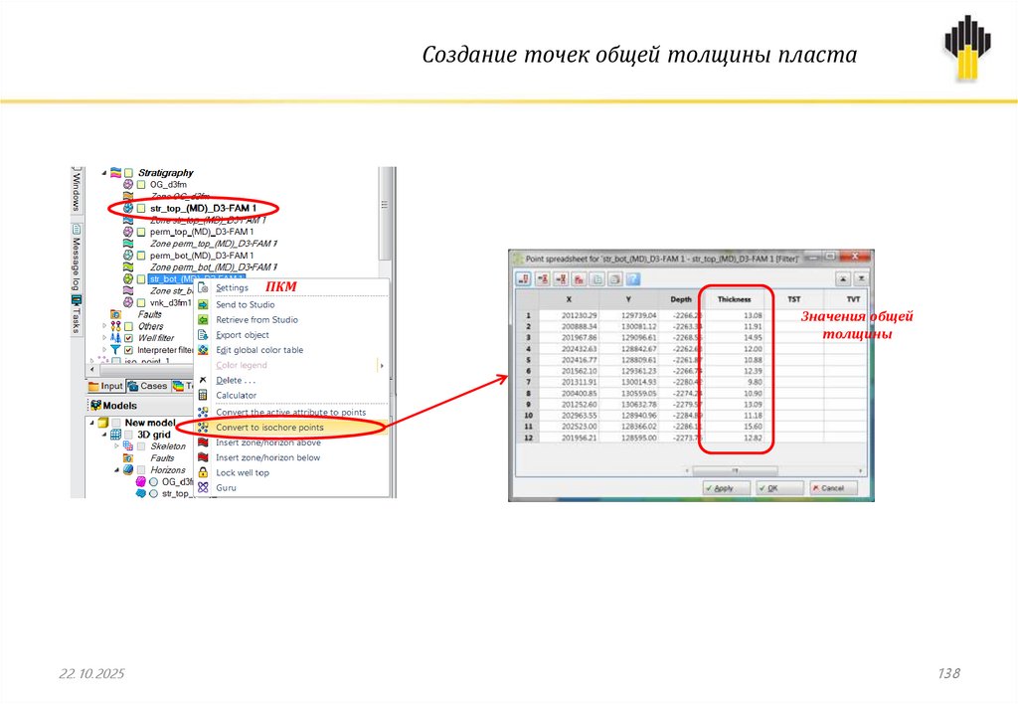
Task: Open the Message log side tab
Action: click(x=77, y=258)
